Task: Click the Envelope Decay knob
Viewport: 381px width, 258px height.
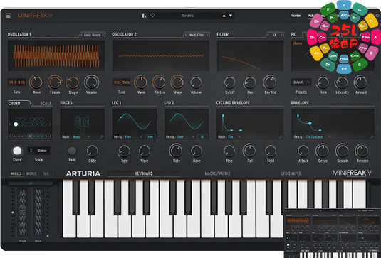Action: pos(322,151)
